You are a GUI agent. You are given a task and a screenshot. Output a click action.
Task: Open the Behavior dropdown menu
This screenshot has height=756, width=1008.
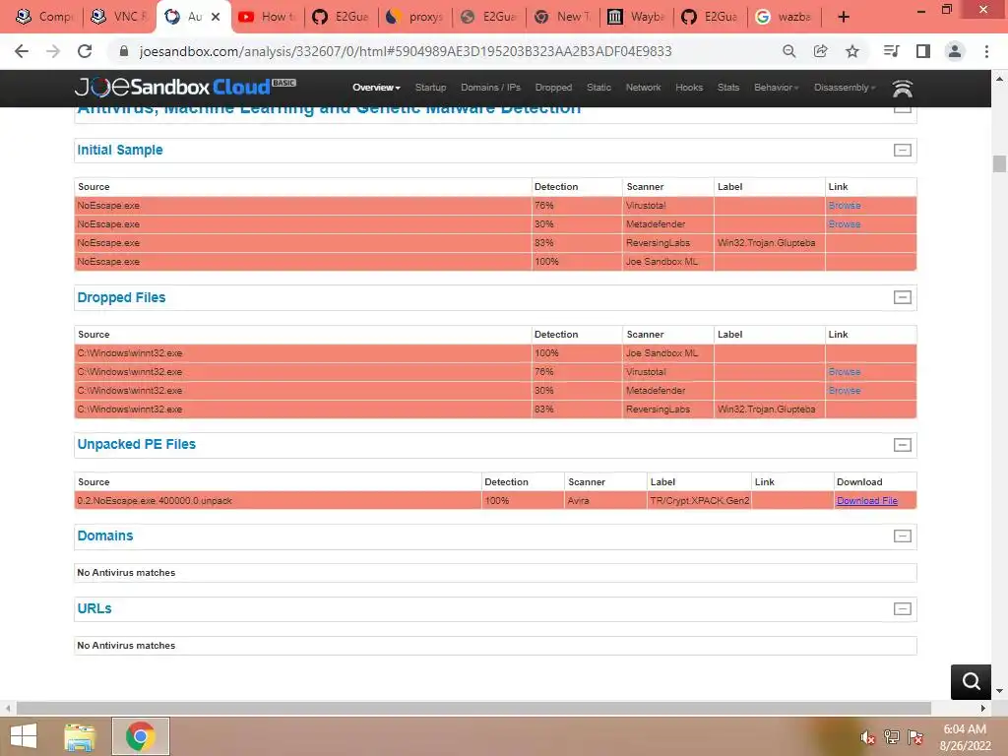[x=776, y=88]
